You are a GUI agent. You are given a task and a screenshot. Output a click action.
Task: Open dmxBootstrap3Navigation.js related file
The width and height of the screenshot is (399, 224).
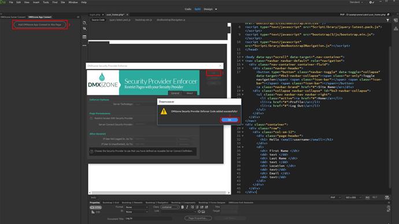click(171, 20)
